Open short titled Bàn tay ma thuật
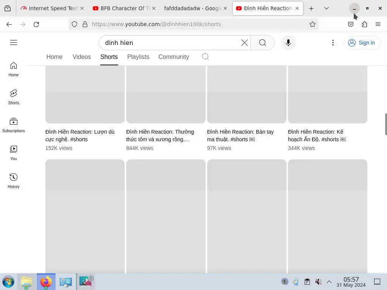The height and width of the screenshot is (290, 387). point(240,136)
